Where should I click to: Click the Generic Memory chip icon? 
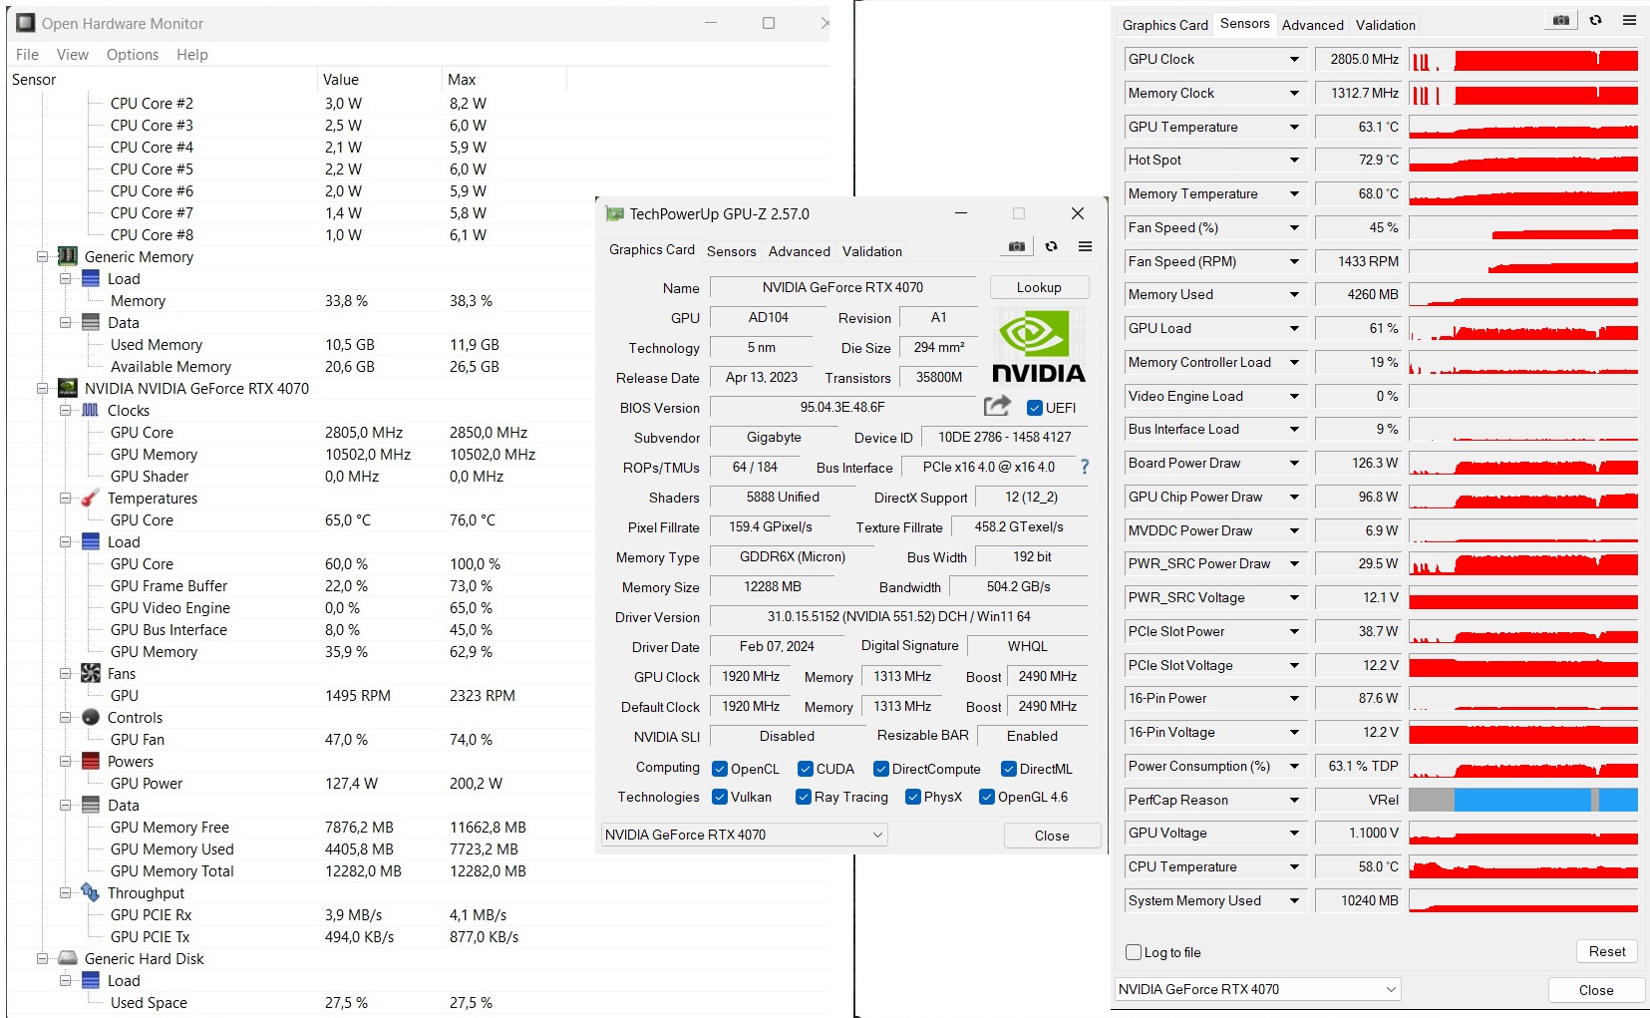68,256
